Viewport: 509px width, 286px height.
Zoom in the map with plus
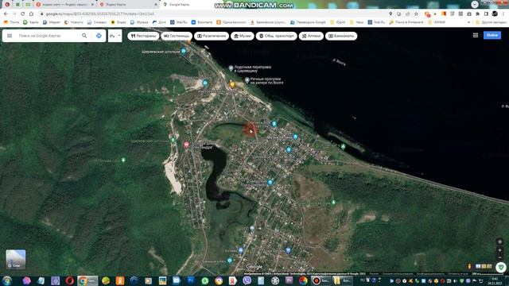tap(500, 250)
